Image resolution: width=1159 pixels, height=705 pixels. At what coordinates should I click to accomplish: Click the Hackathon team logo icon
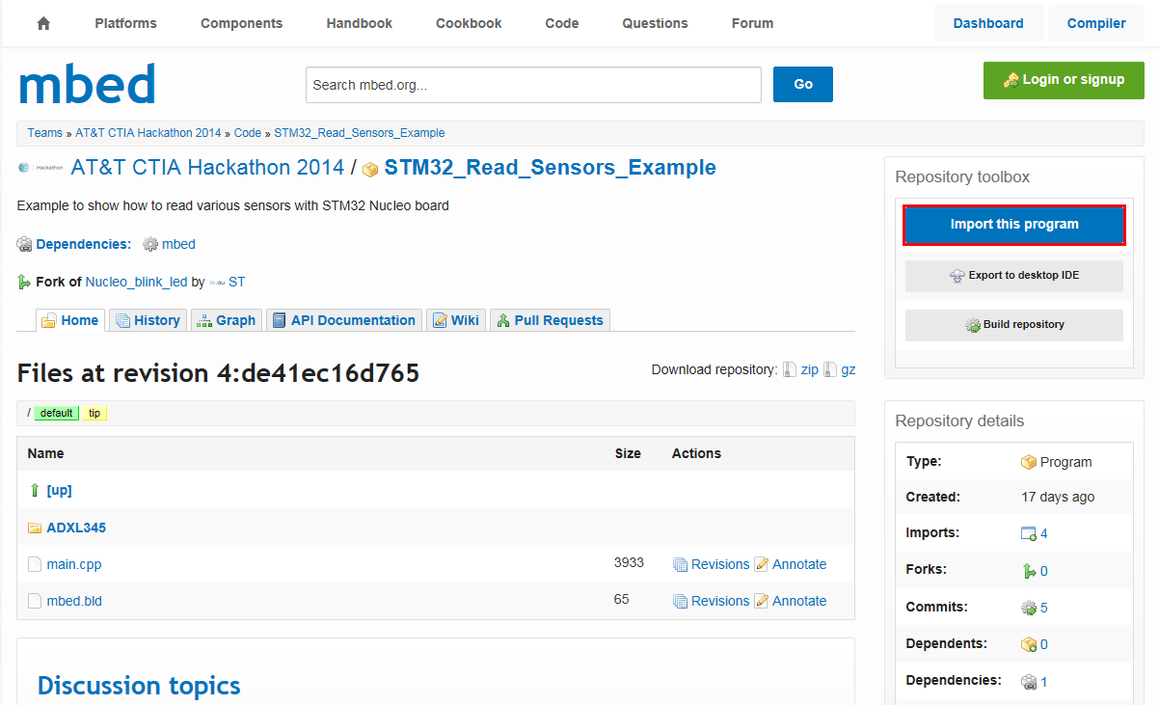click(x=40, y=168)
